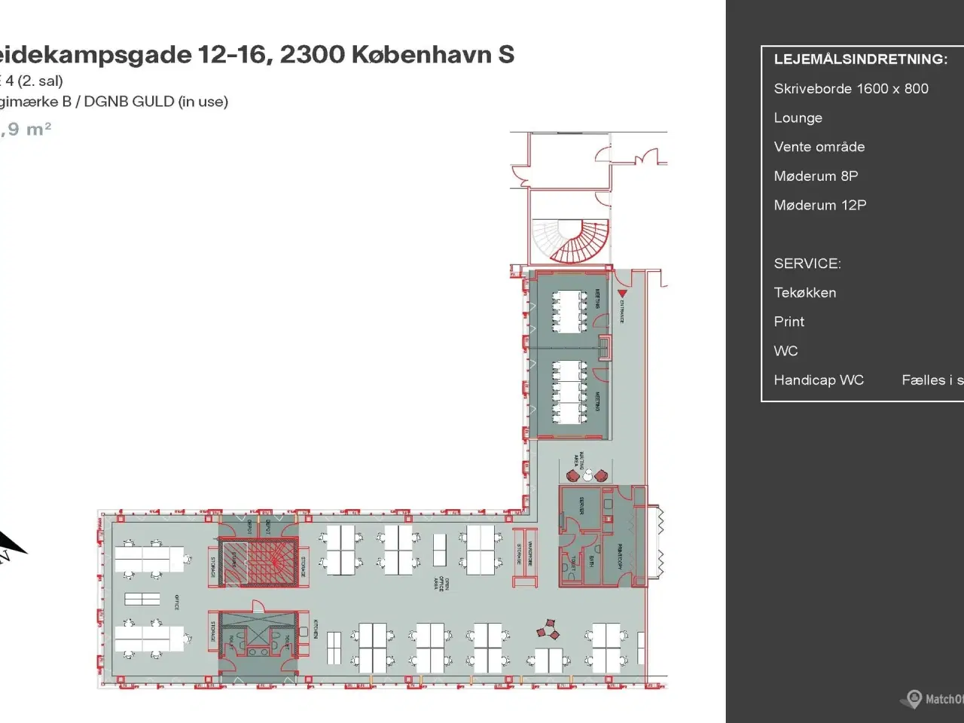The height and width of the screenshot is (723, 964).
Task: Click the 'Tekøkken' service item
Action: [x=805, y=293]
